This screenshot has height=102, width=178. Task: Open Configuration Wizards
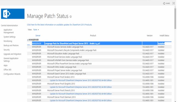[x=12, y=74]
